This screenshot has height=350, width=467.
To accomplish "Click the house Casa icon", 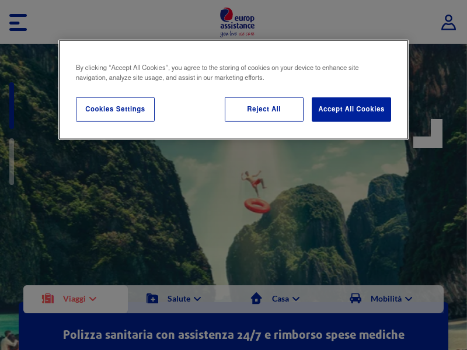I will (x=256, y=298).
